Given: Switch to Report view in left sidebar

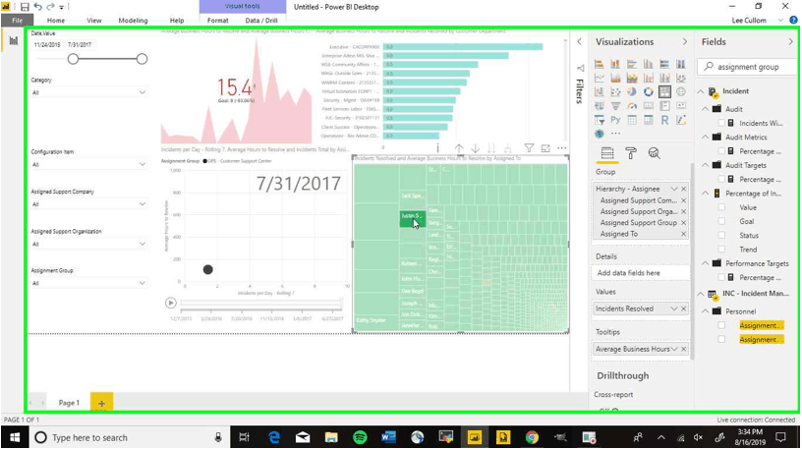Looking at the screenshot, I should (14, 40).
